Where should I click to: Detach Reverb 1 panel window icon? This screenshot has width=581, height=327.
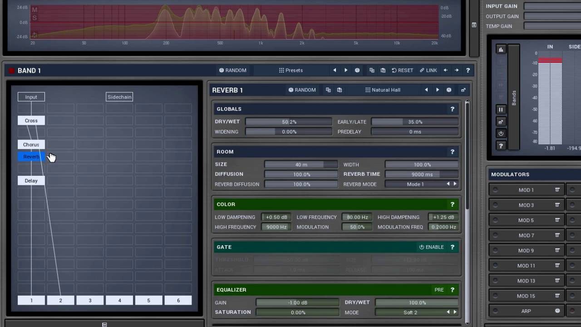click(463, 90)
